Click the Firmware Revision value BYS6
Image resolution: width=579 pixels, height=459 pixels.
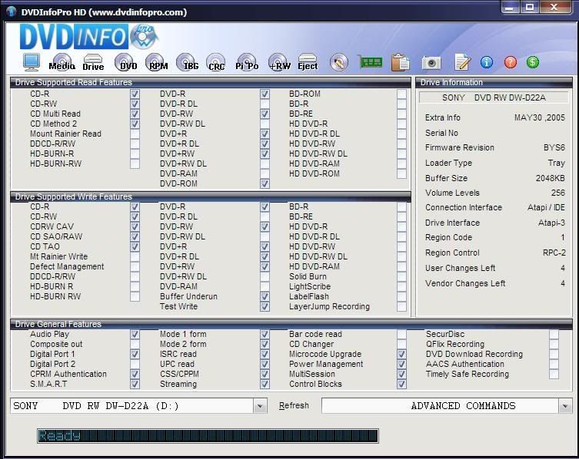pos(554,148)
